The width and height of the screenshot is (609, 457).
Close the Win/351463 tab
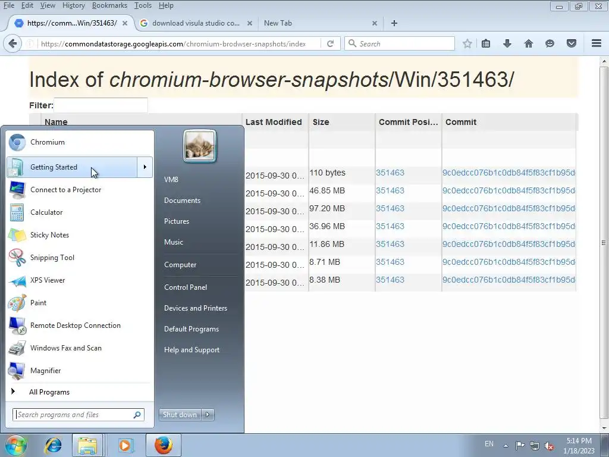[125, 23]
